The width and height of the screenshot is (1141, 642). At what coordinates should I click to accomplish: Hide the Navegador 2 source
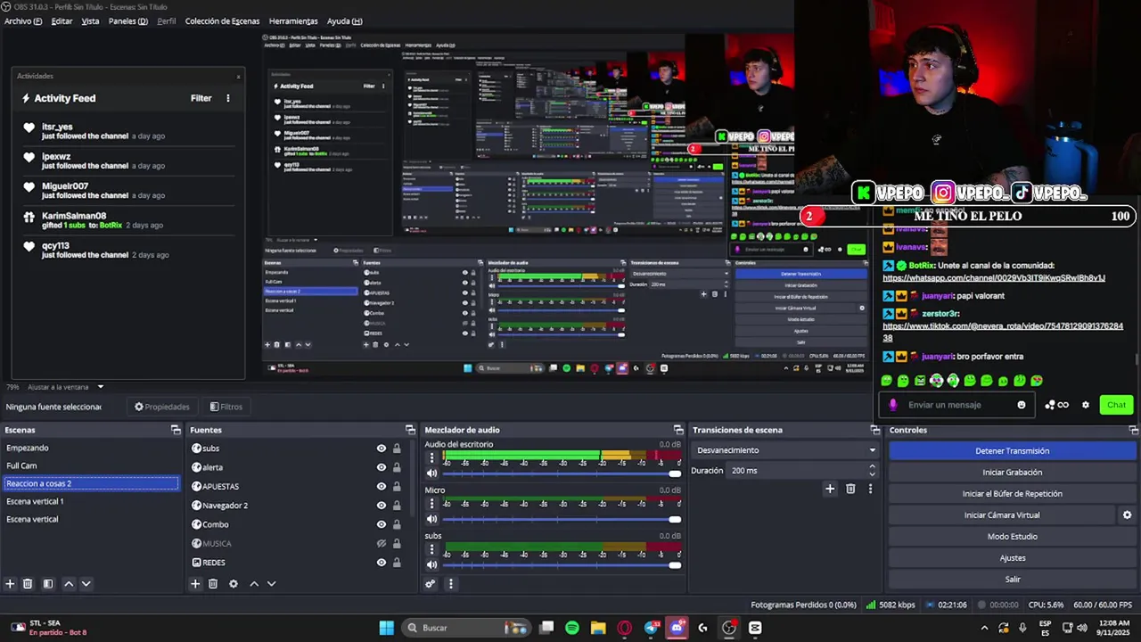pyautogui.click(x=382, y=506)
